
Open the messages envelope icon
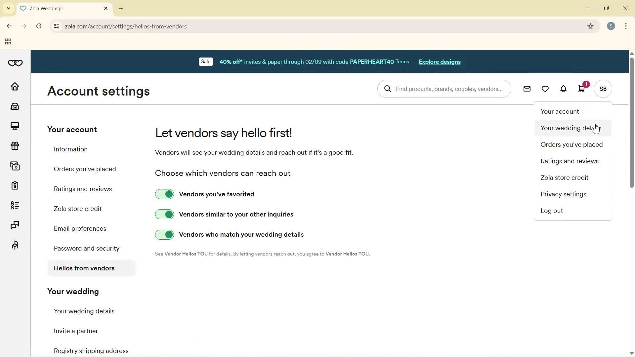(527, 89)
